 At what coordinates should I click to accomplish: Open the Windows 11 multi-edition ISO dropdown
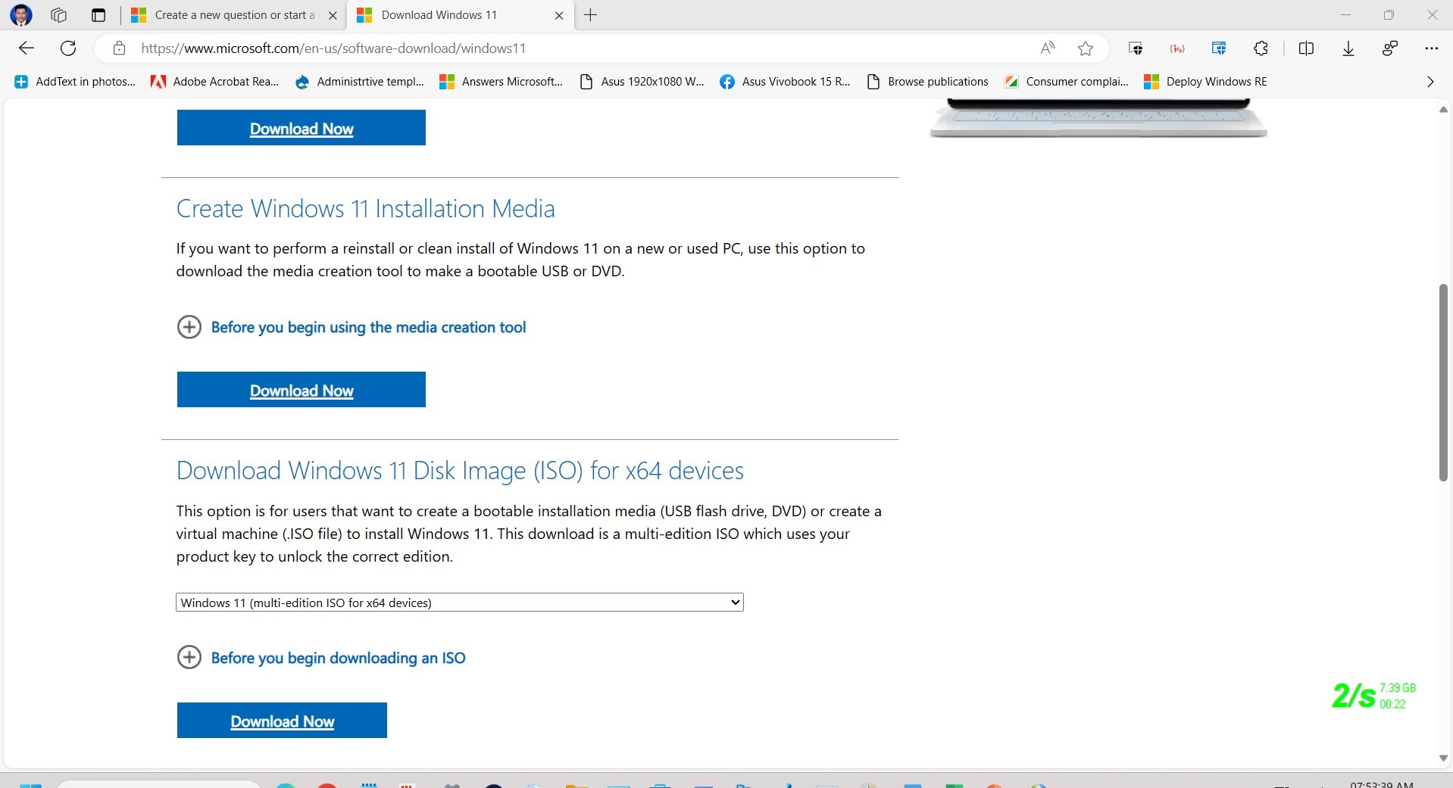click(x=460, y=603)
